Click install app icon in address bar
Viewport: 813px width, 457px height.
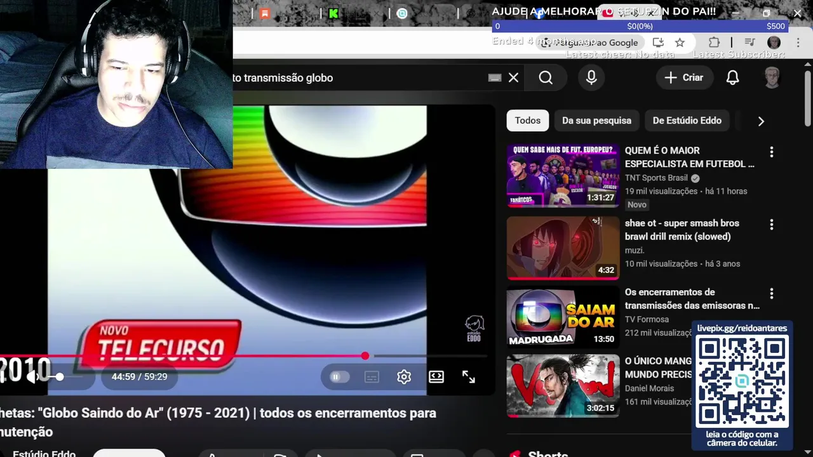pos(658,43)
